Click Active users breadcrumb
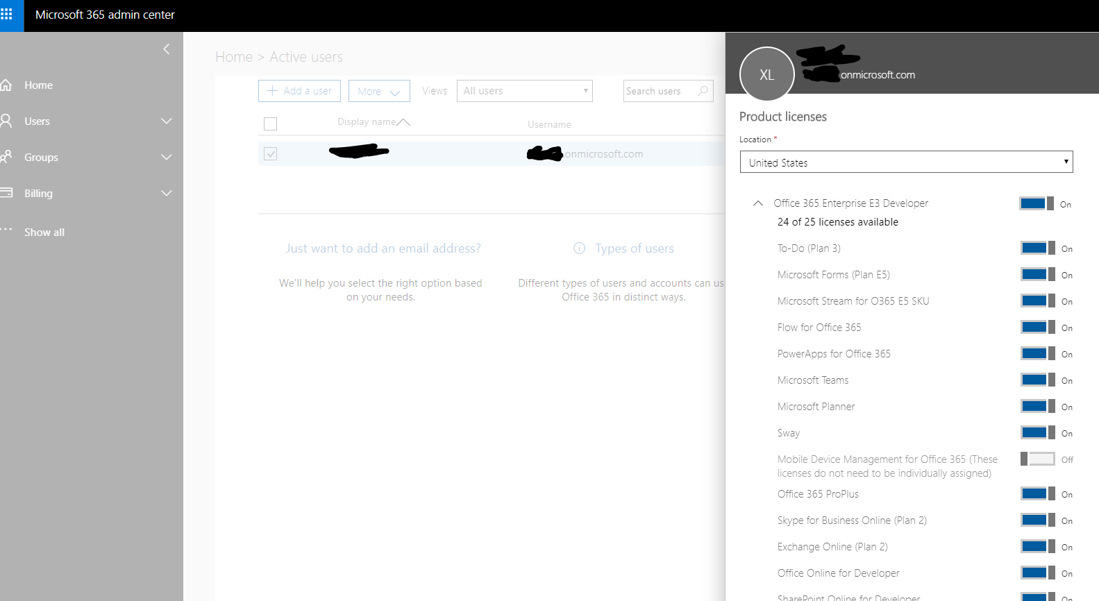The width and height of the screenshot is (1099, 601). coord(306,57)
